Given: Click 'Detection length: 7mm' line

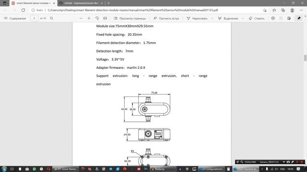Looking at the screenshot, I should pyautogui.click(x=115, y=51).
